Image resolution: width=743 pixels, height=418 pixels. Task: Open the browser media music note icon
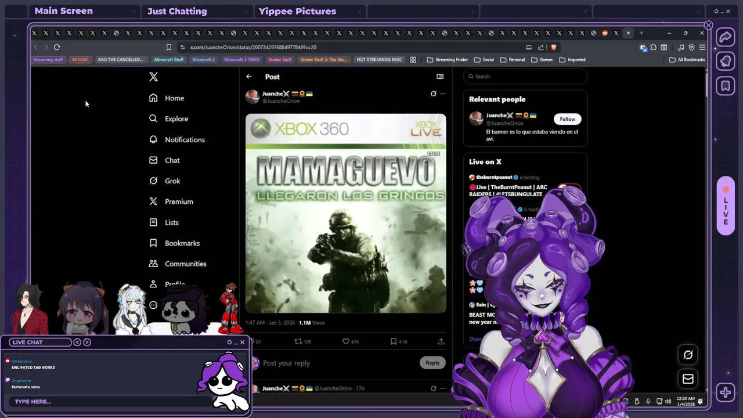681,47
